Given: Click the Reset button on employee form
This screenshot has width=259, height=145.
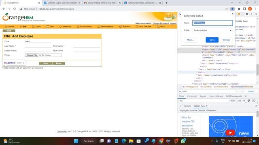Looking at the screenshot, I should pyautogui.click(x=59, y=63).
